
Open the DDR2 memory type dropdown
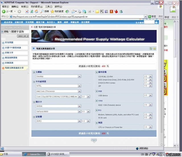58,121
